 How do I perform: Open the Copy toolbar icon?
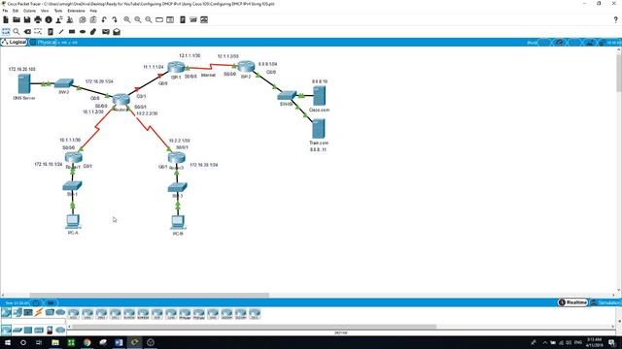point(83,19)
